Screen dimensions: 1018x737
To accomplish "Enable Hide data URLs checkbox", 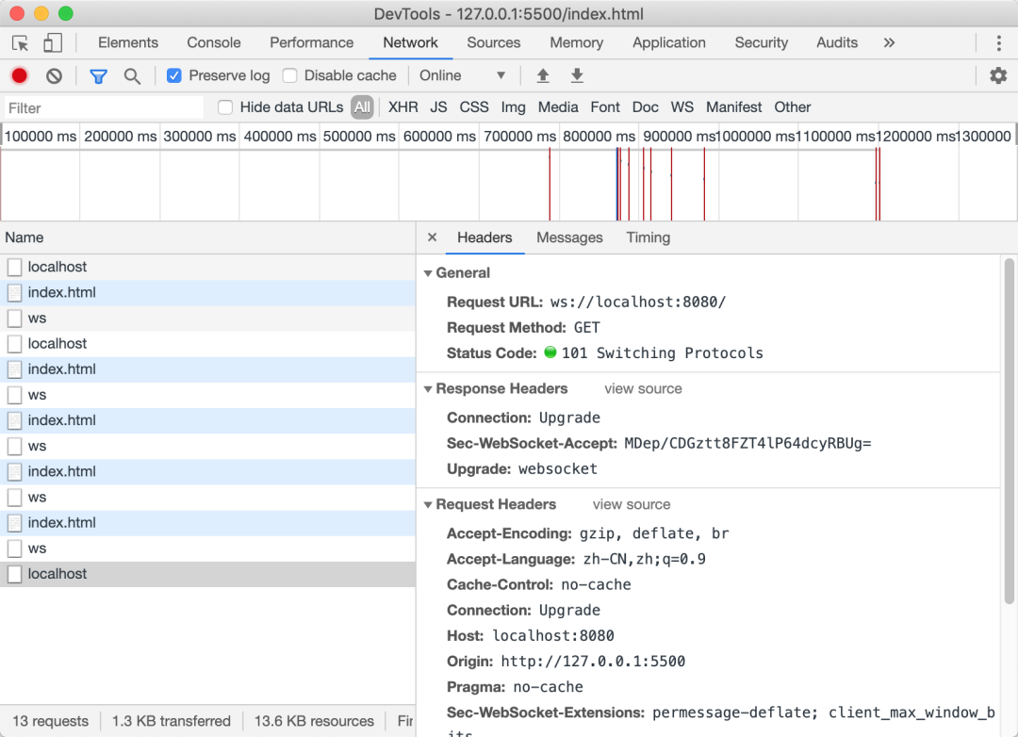I will click(224, 107).
